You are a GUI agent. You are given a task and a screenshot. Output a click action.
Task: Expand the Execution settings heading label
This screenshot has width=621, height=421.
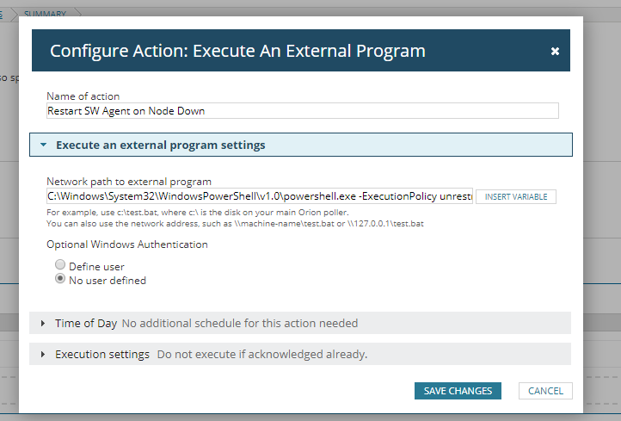point(102,355)
